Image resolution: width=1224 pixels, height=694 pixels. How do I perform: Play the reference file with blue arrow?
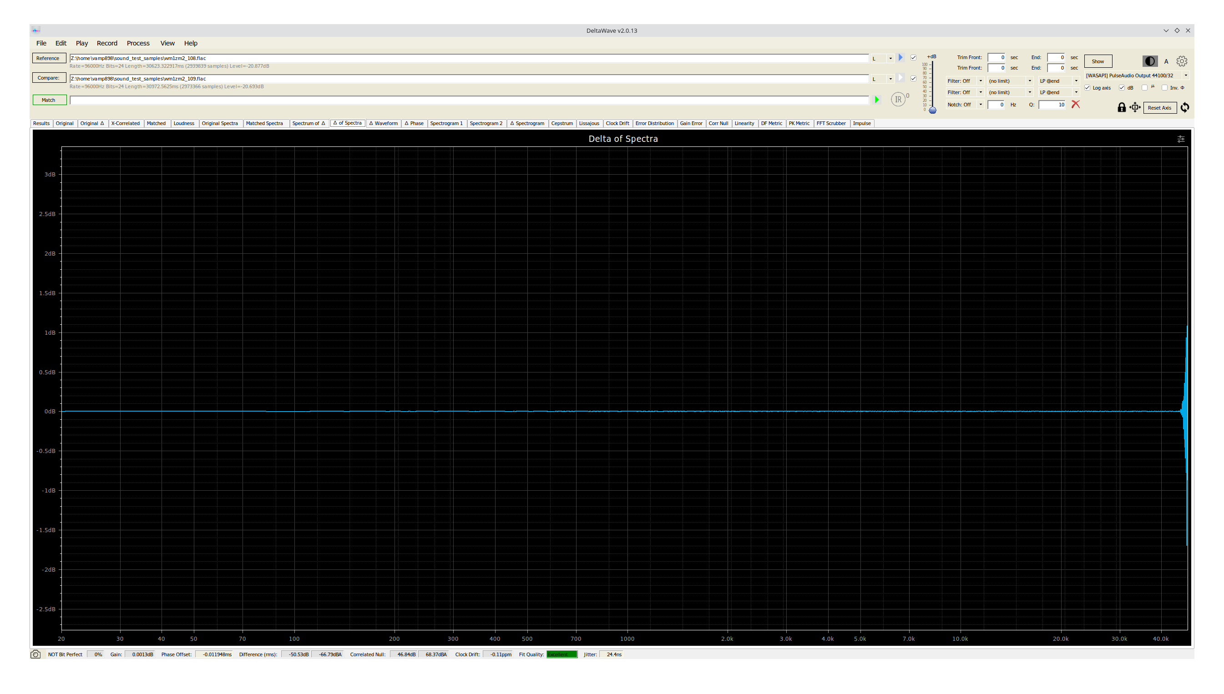[x=900, y=58]
